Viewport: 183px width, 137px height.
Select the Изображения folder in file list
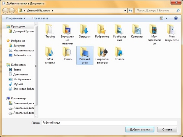[119, 33]
